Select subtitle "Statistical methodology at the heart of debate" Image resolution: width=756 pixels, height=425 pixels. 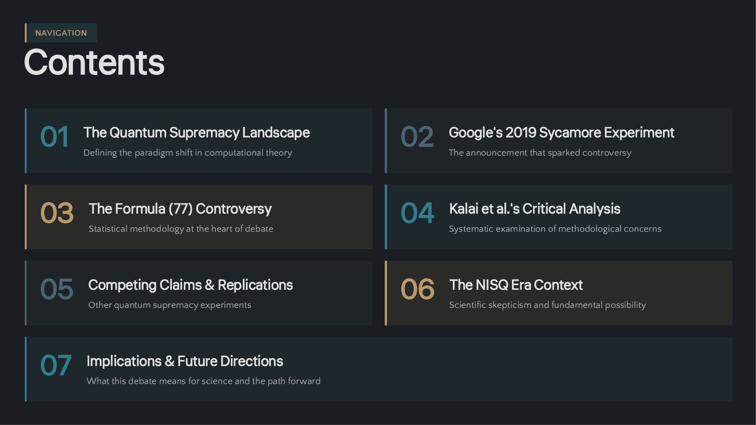pyautogui.click(x=181, y=229)
